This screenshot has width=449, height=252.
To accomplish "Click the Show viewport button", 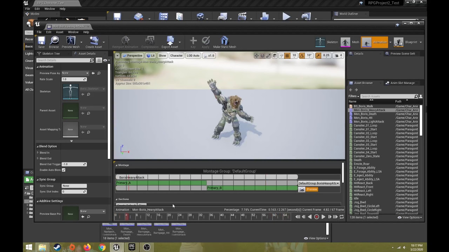I will [162, 56].
